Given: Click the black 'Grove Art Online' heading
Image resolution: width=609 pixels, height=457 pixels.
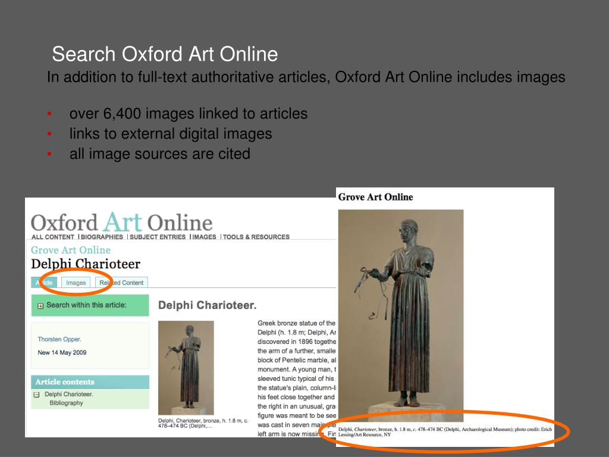Looking at the screenshot, I should coord(376,197).
